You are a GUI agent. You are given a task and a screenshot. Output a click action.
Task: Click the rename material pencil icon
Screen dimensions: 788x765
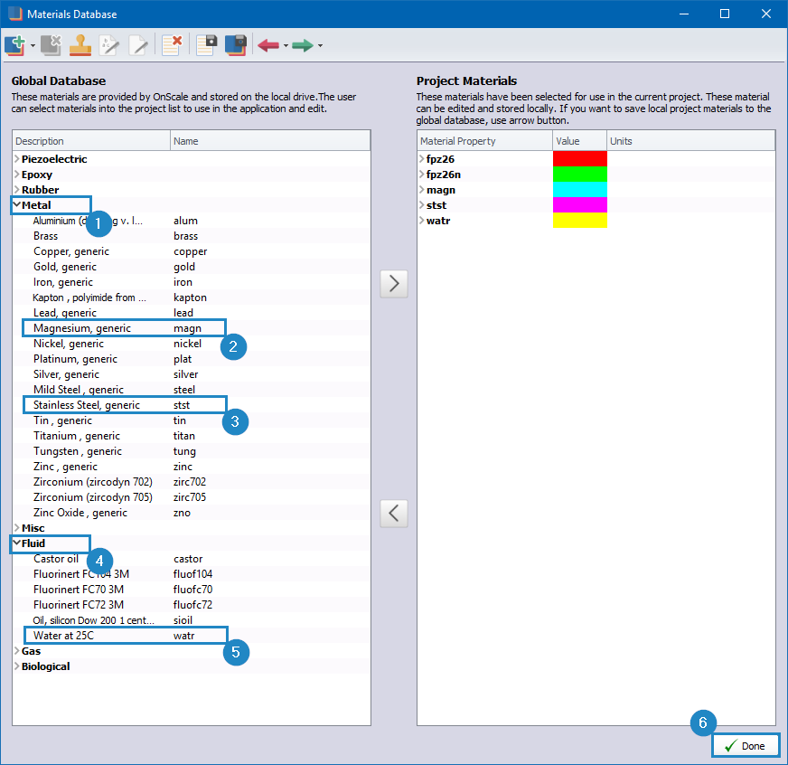[109, 45]
